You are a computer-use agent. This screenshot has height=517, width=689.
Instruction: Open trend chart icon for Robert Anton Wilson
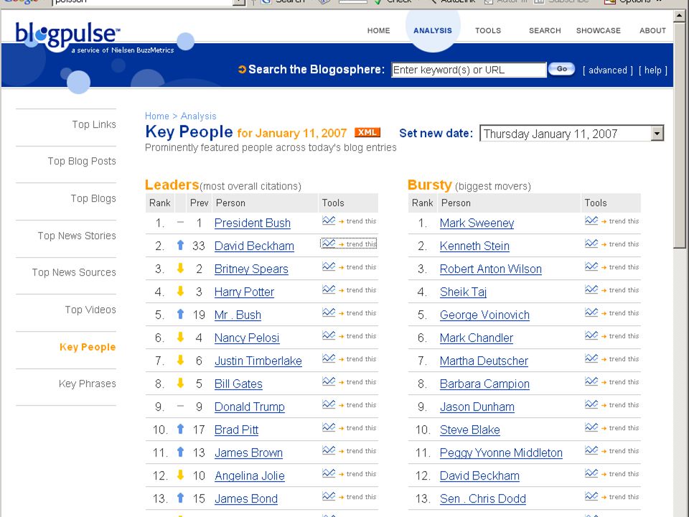click(x=591, y=266)
